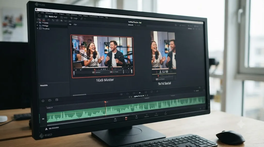This screenshot has height=147, width=264.
Task: Open the ellipsis menu after the top toolbar icons
Action: [85, 19]
